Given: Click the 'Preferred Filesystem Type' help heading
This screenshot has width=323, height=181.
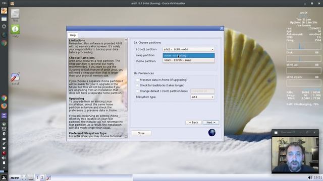Looking at the screenshot, I should pyautogui.click(x=87, y=133).
